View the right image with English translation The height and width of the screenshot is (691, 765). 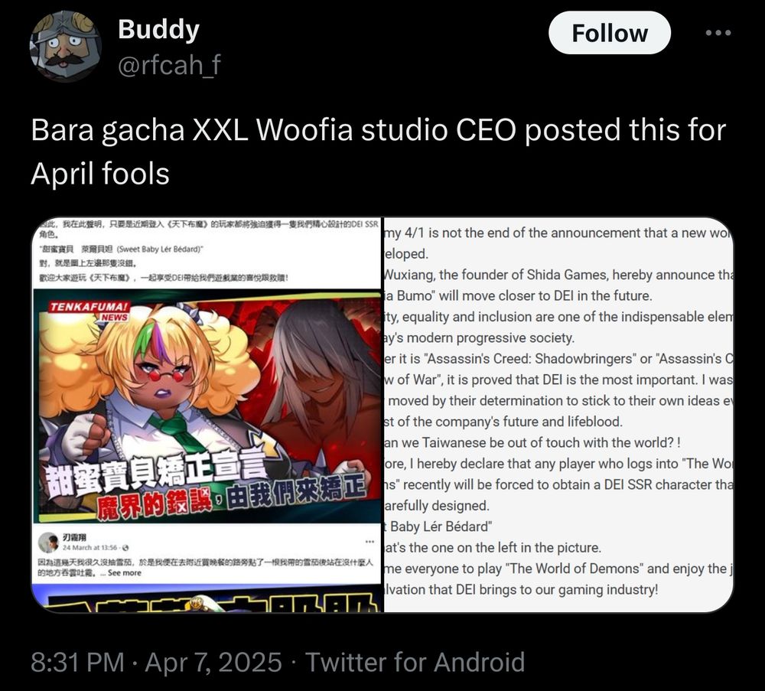click(x=558, y=414)
